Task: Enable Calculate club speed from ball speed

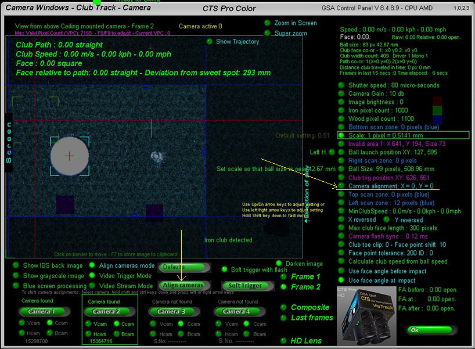Action: [341, 261]
